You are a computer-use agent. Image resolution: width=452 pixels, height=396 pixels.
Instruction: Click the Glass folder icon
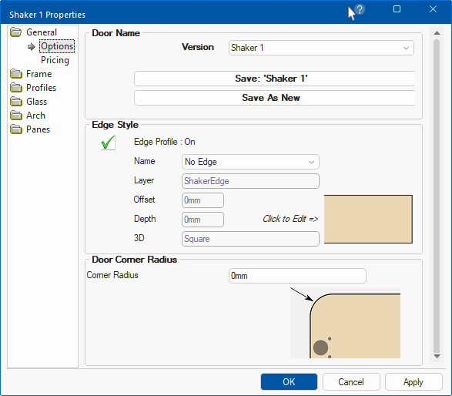16,102
